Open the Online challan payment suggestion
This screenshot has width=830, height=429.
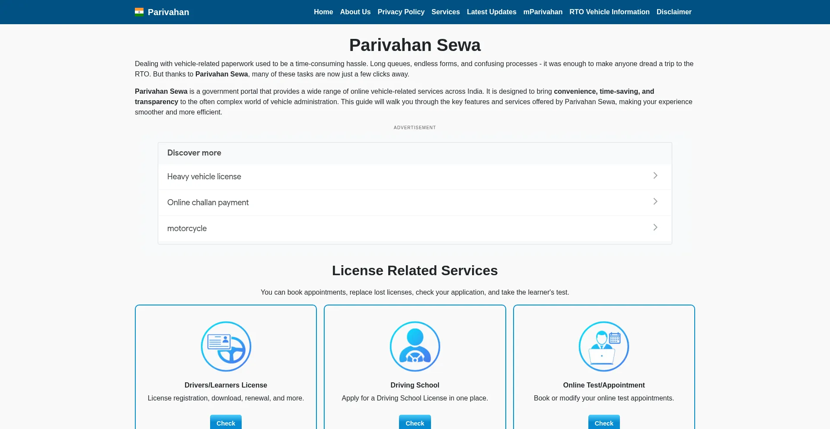tap(415, 203)
